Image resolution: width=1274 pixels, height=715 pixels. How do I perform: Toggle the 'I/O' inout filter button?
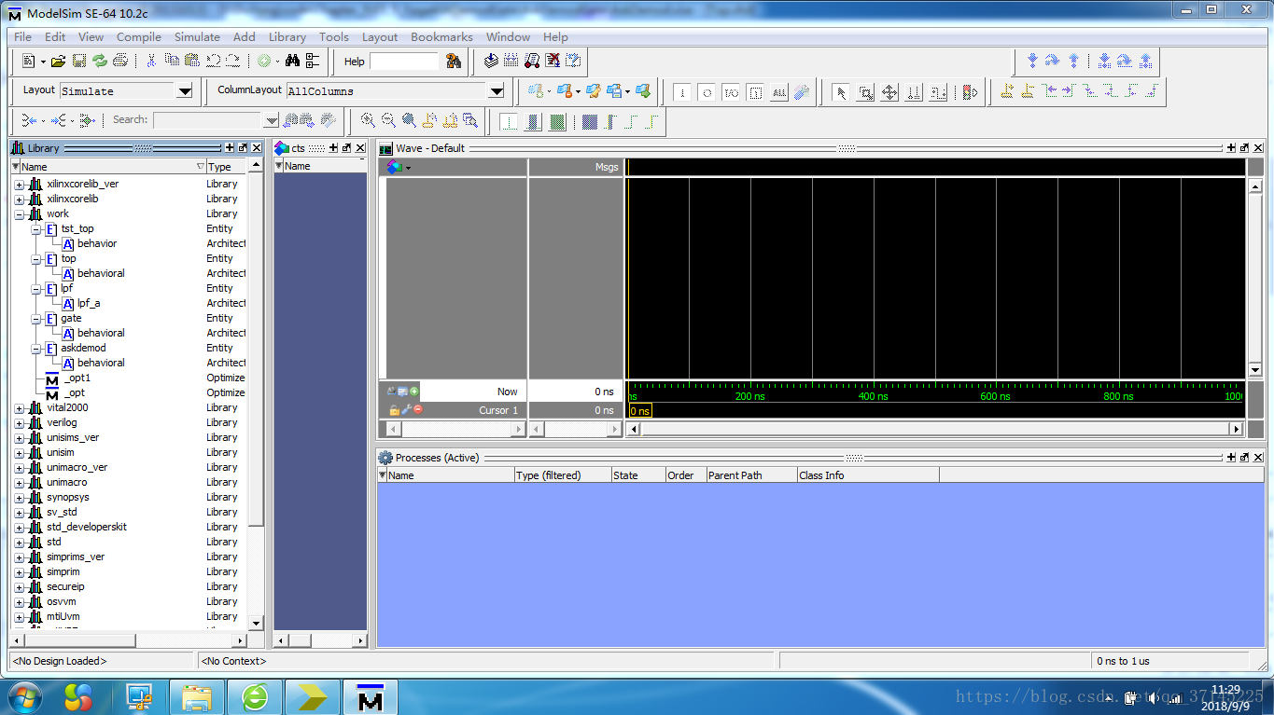click(x=732, y=92)
